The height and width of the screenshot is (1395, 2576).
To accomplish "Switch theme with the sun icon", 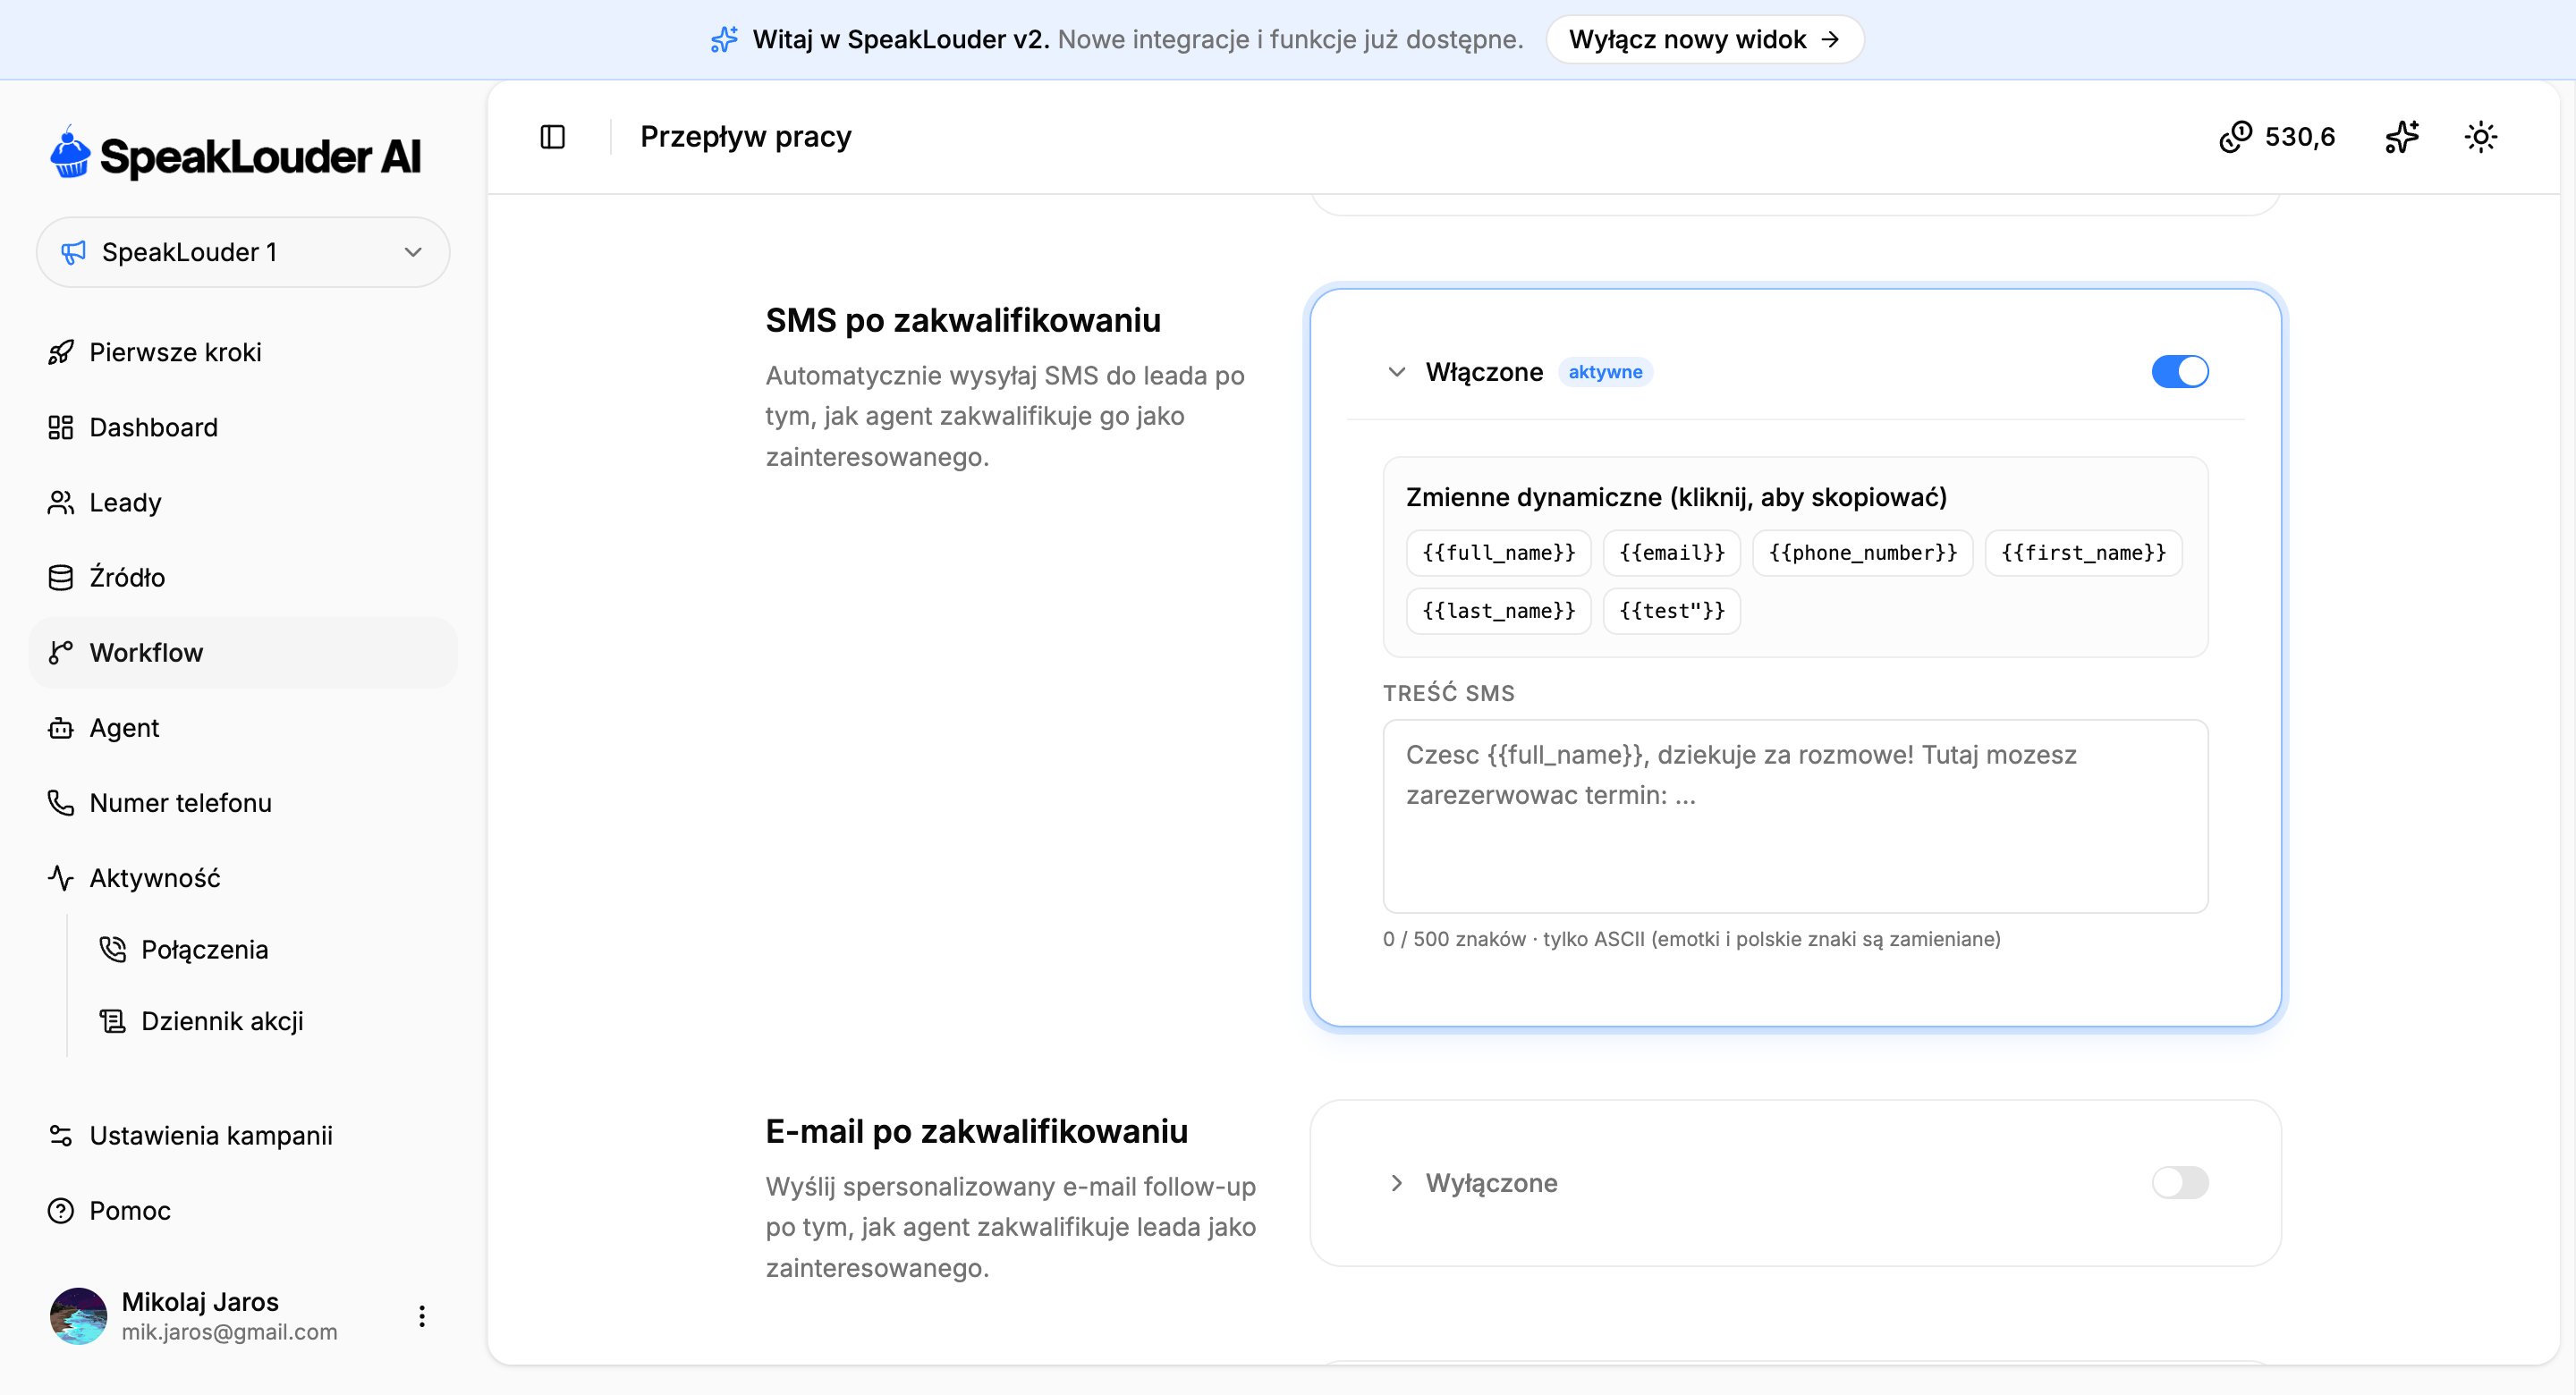I will click(2481, 137).
